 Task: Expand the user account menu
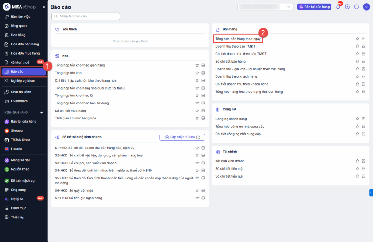366,7
